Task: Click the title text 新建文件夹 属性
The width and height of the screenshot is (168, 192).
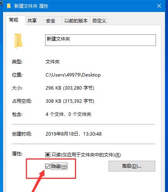Action: [x=31, y=6]
